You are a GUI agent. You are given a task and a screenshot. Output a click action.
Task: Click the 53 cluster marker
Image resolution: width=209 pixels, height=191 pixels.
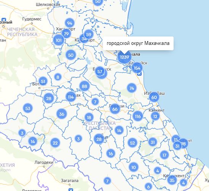[28, 108]
